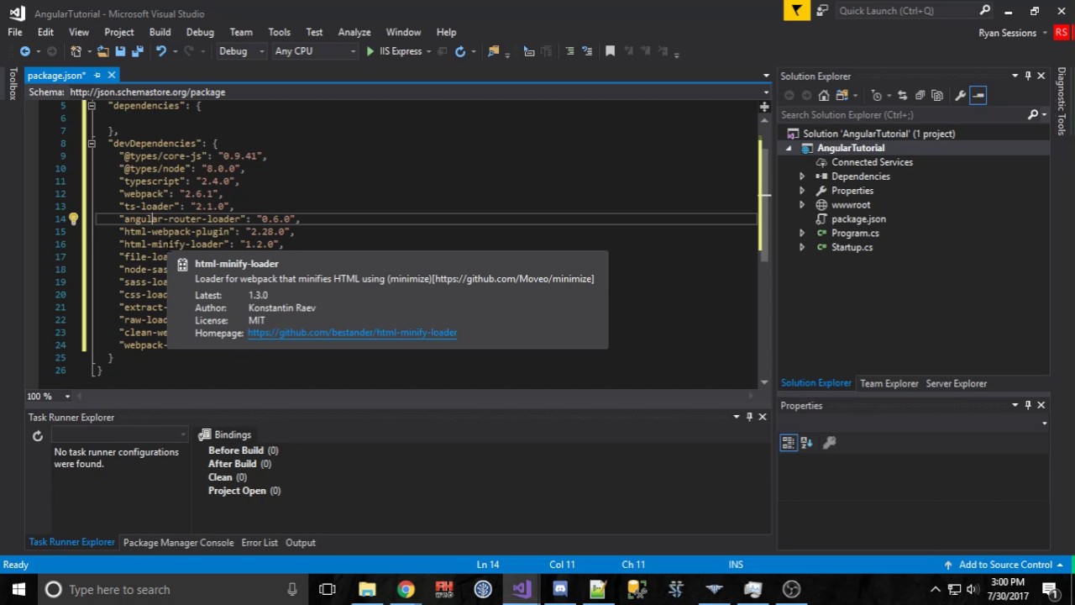Click the Task View taskbar icon

coord(328,589)
